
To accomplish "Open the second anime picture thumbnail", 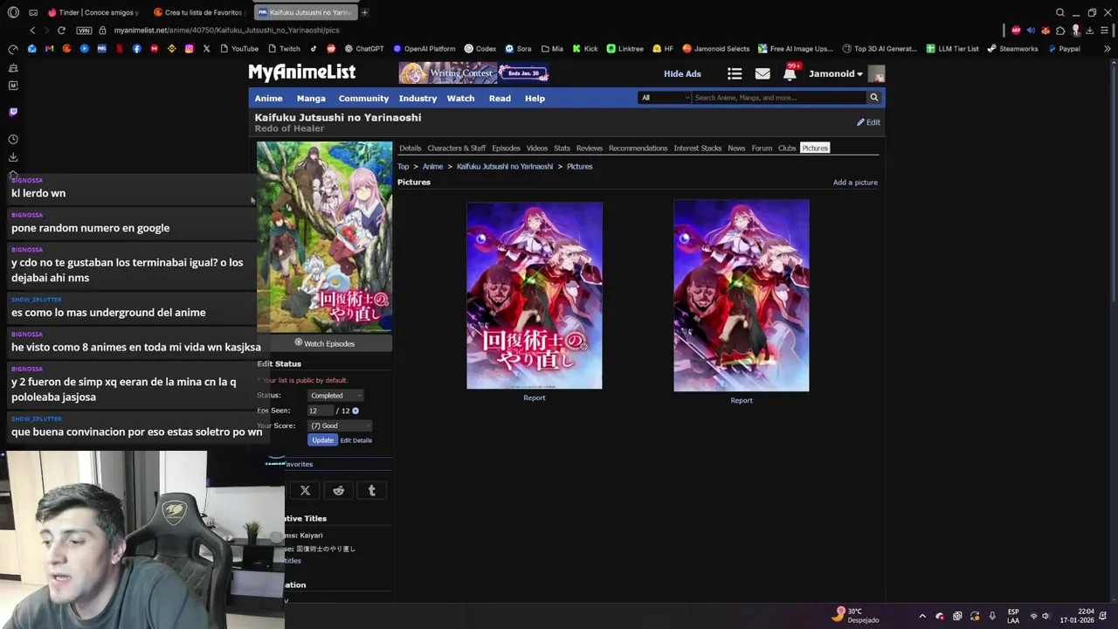I will (x=741, y=295).
